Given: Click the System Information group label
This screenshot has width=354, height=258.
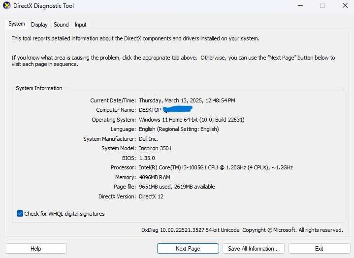Looking at the screenshot, I should [x=39, y=88].
